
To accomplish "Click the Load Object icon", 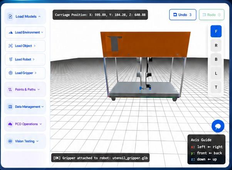I will 11,46.
